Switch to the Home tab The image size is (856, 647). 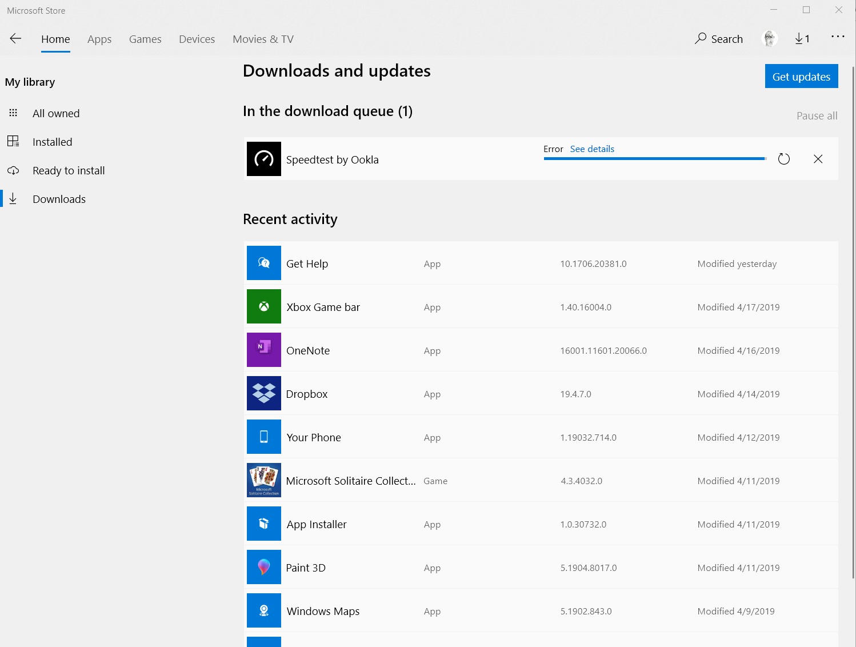point(55,39)
